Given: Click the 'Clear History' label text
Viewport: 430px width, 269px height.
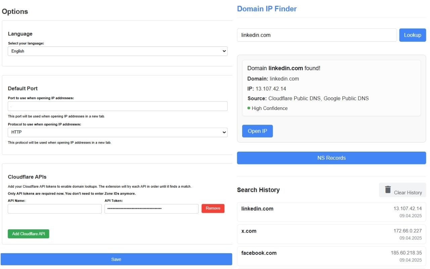Looking at the screenshot, I should click(408, 193).
